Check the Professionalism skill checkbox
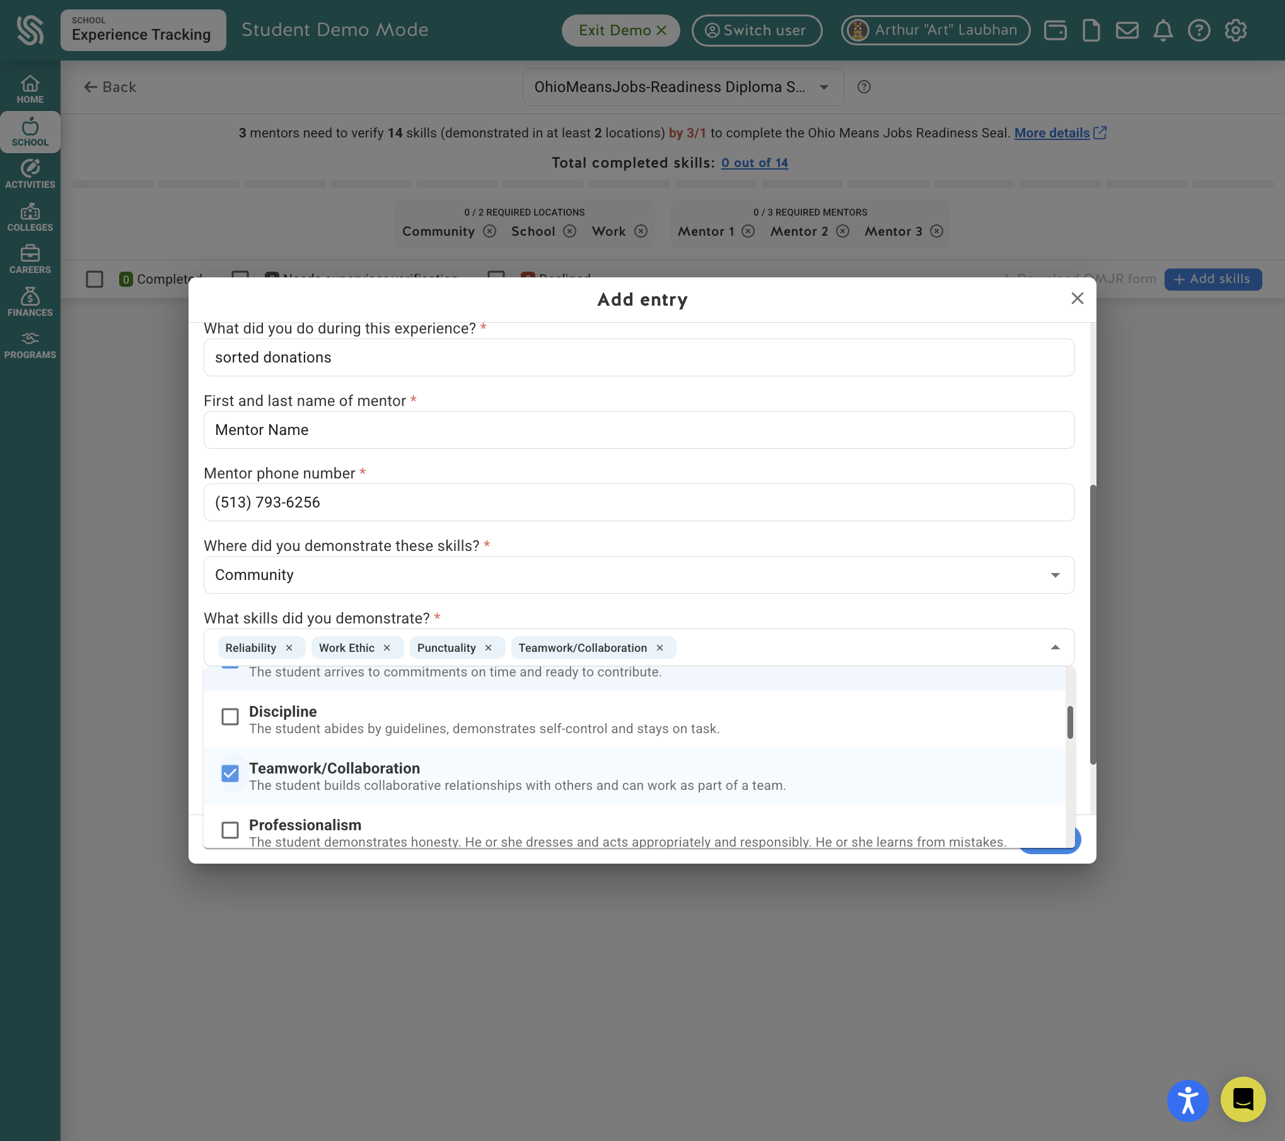Screen dimensions: 1285x1141 230,830
